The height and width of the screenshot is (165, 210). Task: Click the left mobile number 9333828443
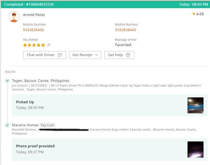33,30
